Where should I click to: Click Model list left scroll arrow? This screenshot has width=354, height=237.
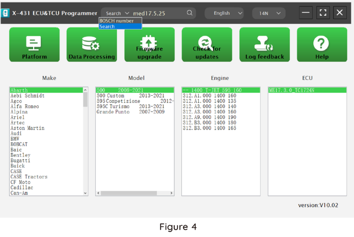coord(98,193)
